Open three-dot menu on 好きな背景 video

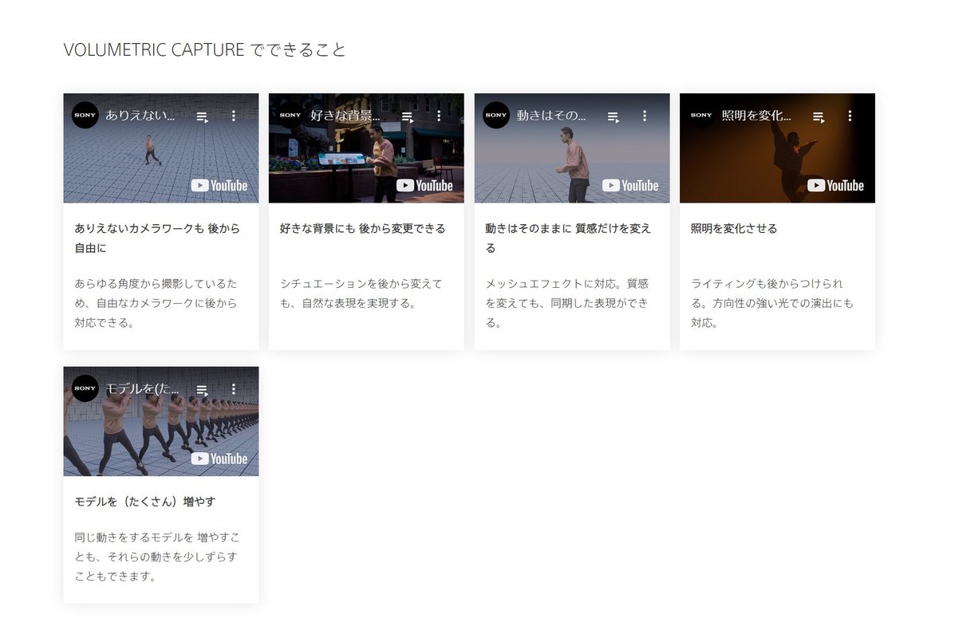click(439, 116)
